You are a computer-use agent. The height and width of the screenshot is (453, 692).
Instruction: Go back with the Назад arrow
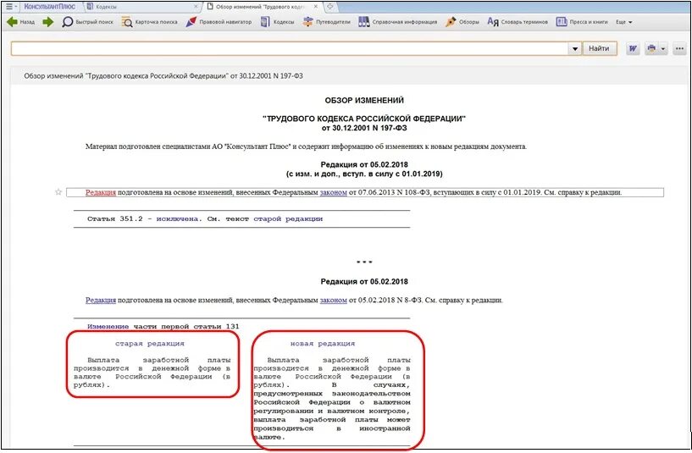pos(20,22)
